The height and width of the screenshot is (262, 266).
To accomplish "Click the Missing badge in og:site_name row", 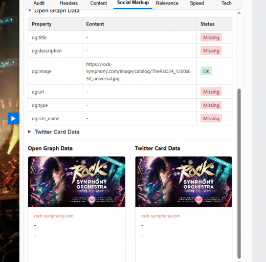I will [211, 118].
